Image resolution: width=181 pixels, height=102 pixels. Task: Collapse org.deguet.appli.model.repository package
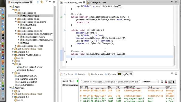coord(16,34)
